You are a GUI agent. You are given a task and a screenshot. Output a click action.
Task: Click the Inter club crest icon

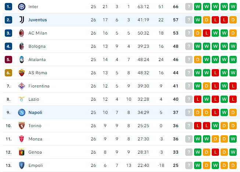(22, 7)
